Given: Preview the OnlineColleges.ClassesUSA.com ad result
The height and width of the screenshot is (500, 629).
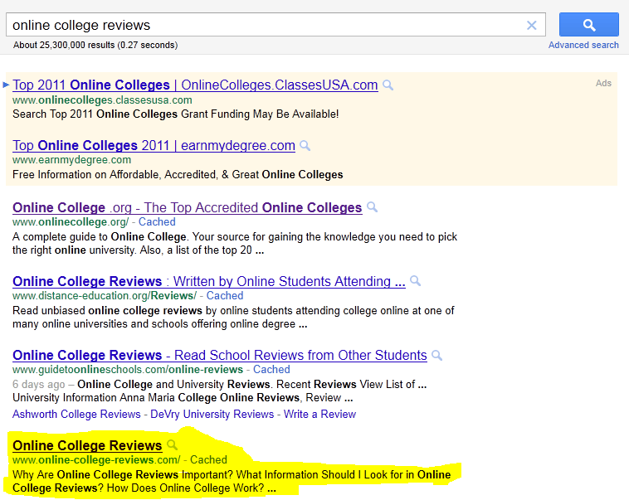Looking at the screenshot, I should pyautogui.click(x=388, y=85).
